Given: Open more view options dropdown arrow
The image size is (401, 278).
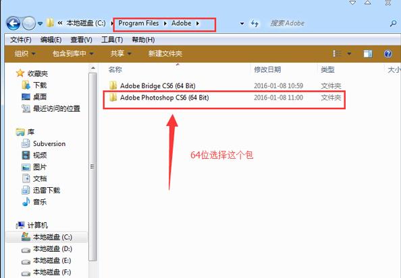Looking at the screenshot, I should click(349, 54).
